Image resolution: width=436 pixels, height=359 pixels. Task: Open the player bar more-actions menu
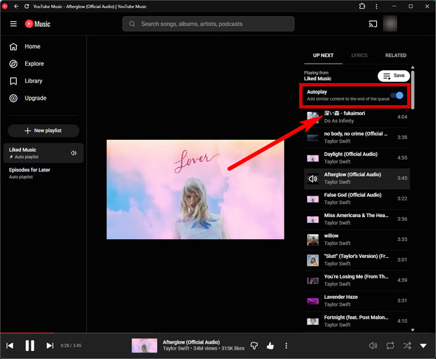pos(286,346)
